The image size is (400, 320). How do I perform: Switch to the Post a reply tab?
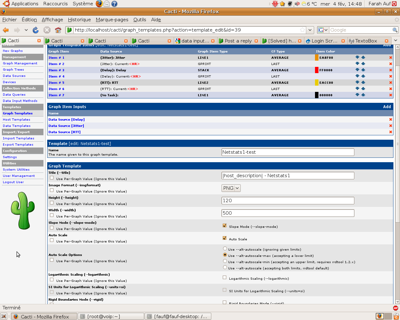(x=239, y=41)
